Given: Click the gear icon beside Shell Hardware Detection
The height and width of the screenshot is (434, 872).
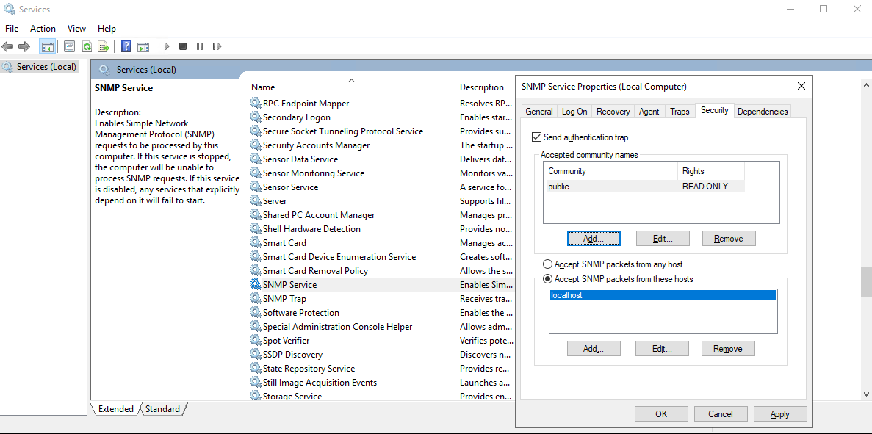Looking at the screenshot, I should 255,229.
